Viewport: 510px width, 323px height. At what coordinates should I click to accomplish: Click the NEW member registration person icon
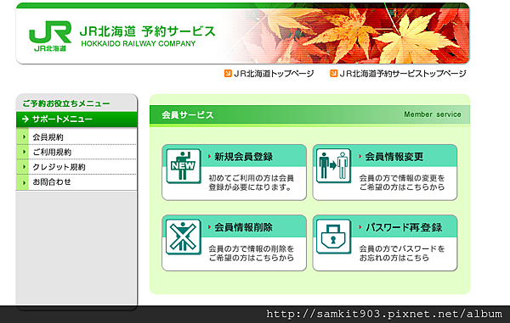(x=183, y=166)
